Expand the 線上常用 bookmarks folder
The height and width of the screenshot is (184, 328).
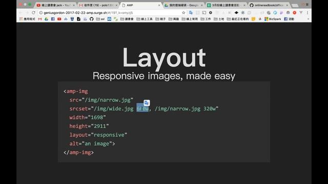[x=190, y=19]
